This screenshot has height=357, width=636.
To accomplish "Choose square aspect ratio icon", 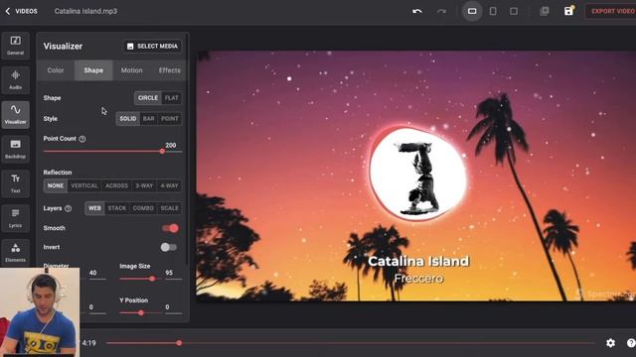I will [x=514, y=11].
